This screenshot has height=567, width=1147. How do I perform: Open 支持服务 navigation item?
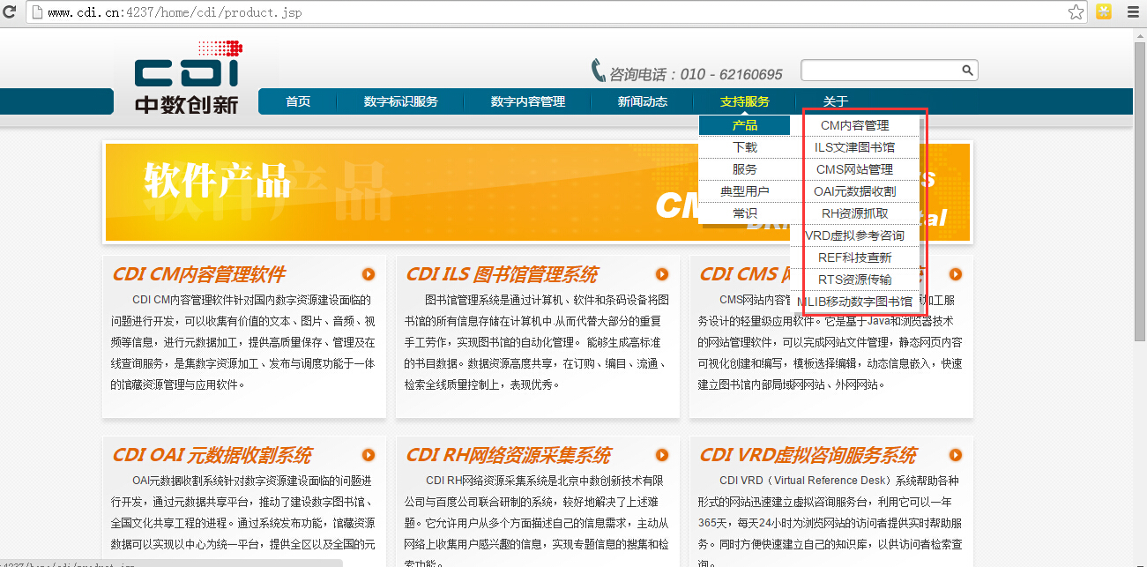point(745,101)
